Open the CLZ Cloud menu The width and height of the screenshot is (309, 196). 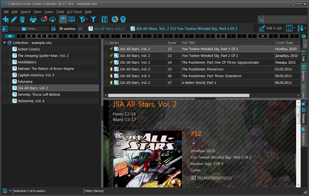coord(74,12)
